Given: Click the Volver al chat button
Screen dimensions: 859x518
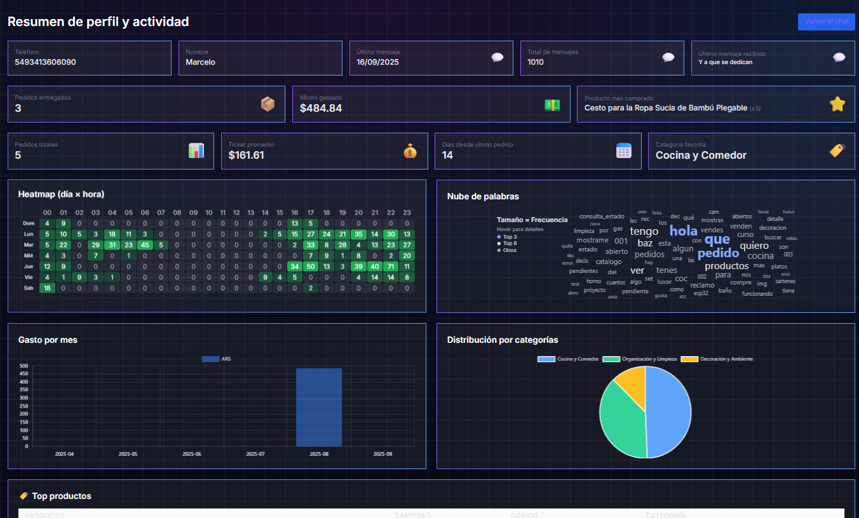Looking at the screenshot, I should click(826, 22).
